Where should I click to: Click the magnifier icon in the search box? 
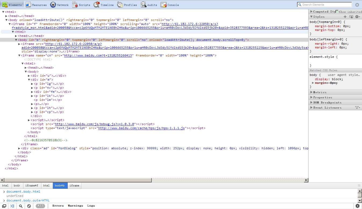300,5
